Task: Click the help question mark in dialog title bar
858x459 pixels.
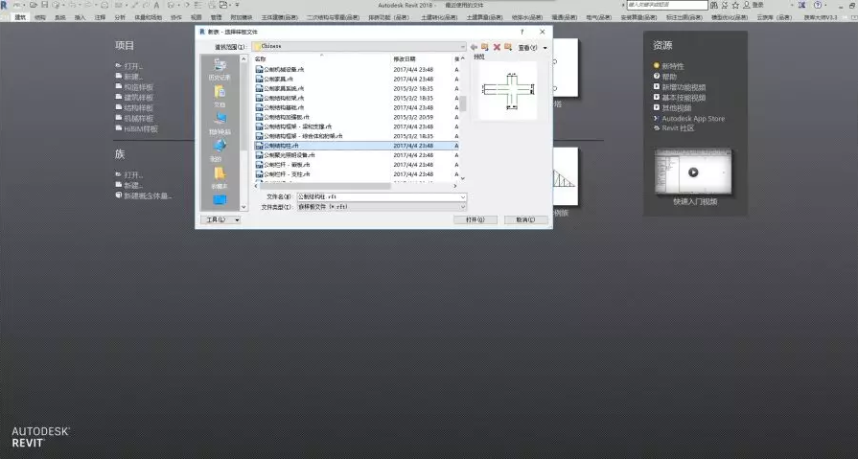Action: point(522,33)
